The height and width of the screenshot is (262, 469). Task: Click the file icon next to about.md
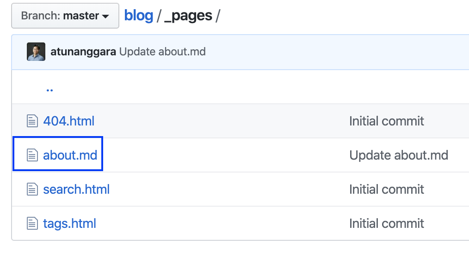point(32,155)
